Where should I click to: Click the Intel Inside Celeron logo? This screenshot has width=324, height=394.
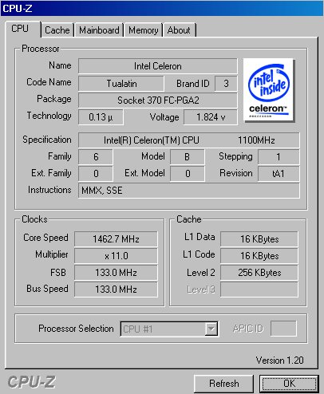(269, 90)
